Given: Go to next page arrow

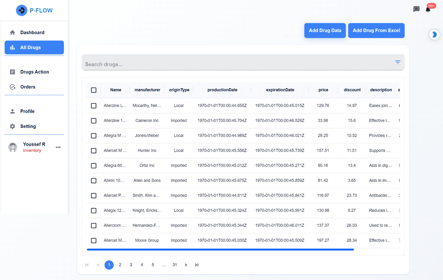Looking at the screenshot, I should point(186,265).
